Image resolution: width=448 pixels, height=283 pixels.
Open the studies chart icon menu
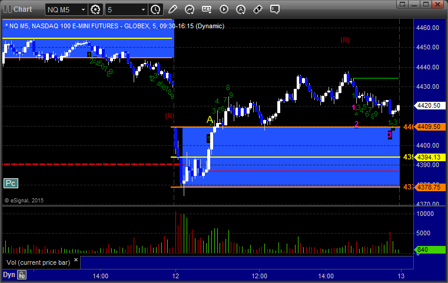[190, 9]
